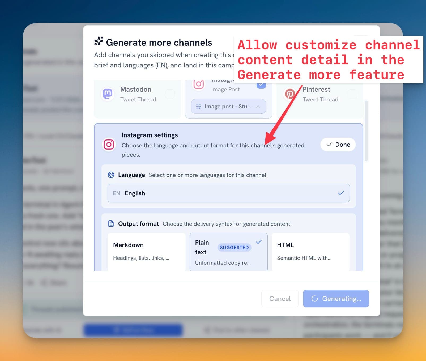
Task: Click the Instagram settings panel logo
Action: click(x=109, y=145)
